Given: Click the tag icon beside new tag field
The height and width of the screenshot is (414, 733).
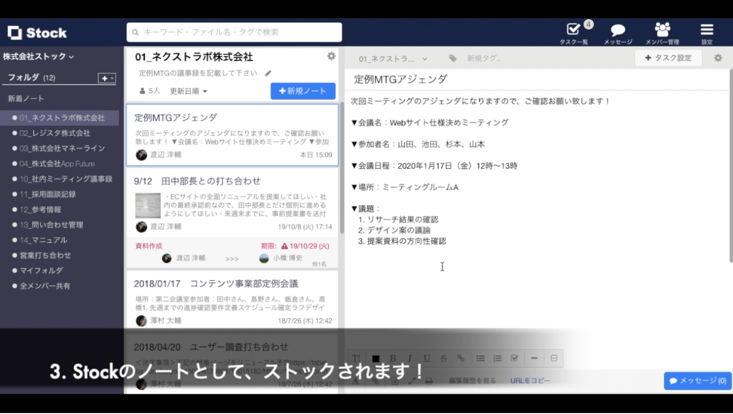Looking at the screenshot, I should tap(453, 59).
